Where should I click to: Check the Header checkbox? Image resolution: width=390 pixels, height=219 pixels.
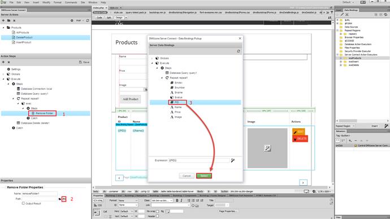pos(158,216)
